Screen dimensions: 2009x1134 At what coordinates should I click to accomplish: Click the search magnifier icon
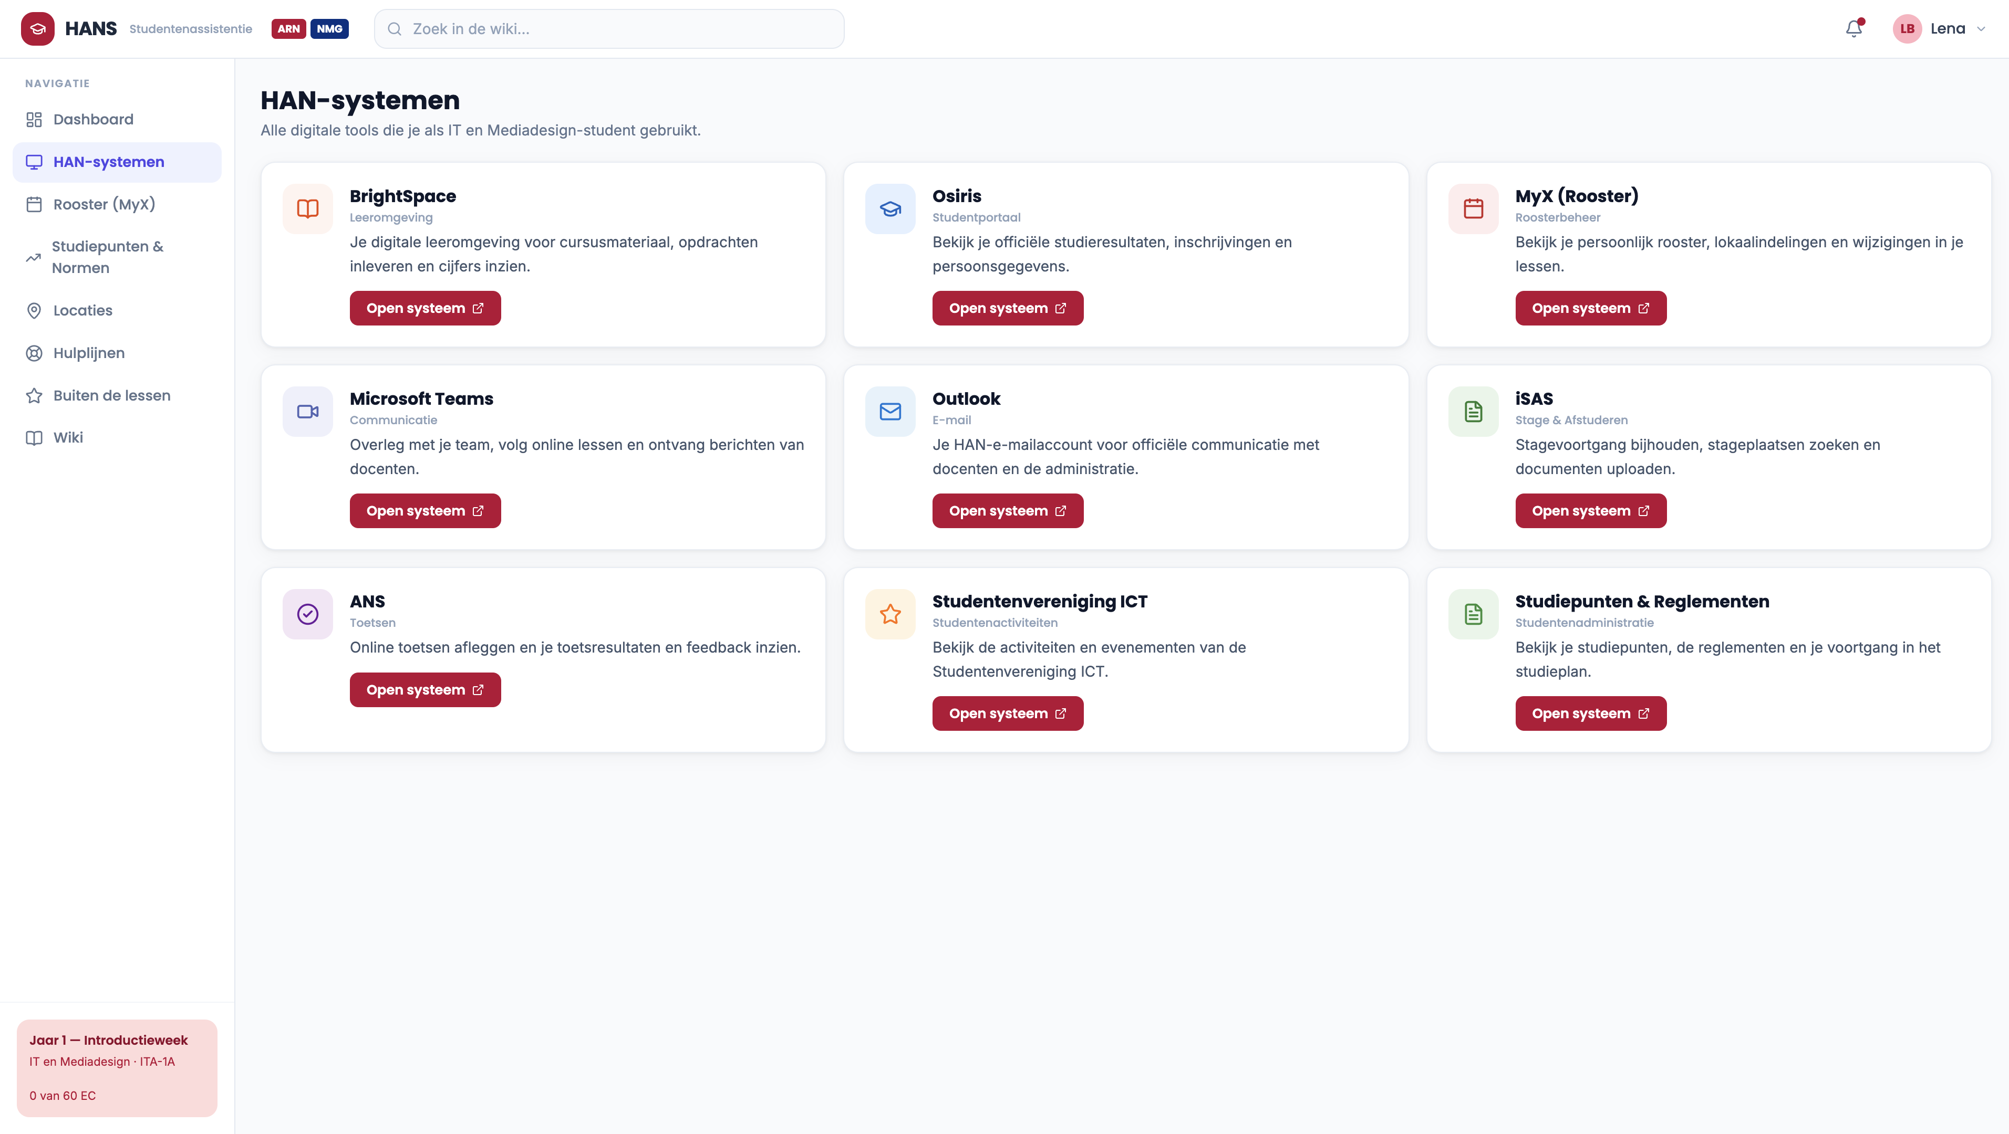395,29
